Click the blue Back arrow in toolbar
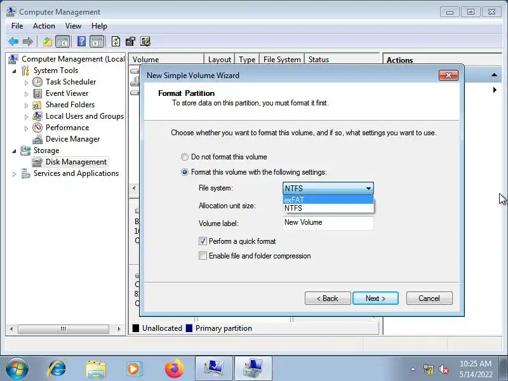The width and height of the screenshot is (508, 381). pos(13,41)
